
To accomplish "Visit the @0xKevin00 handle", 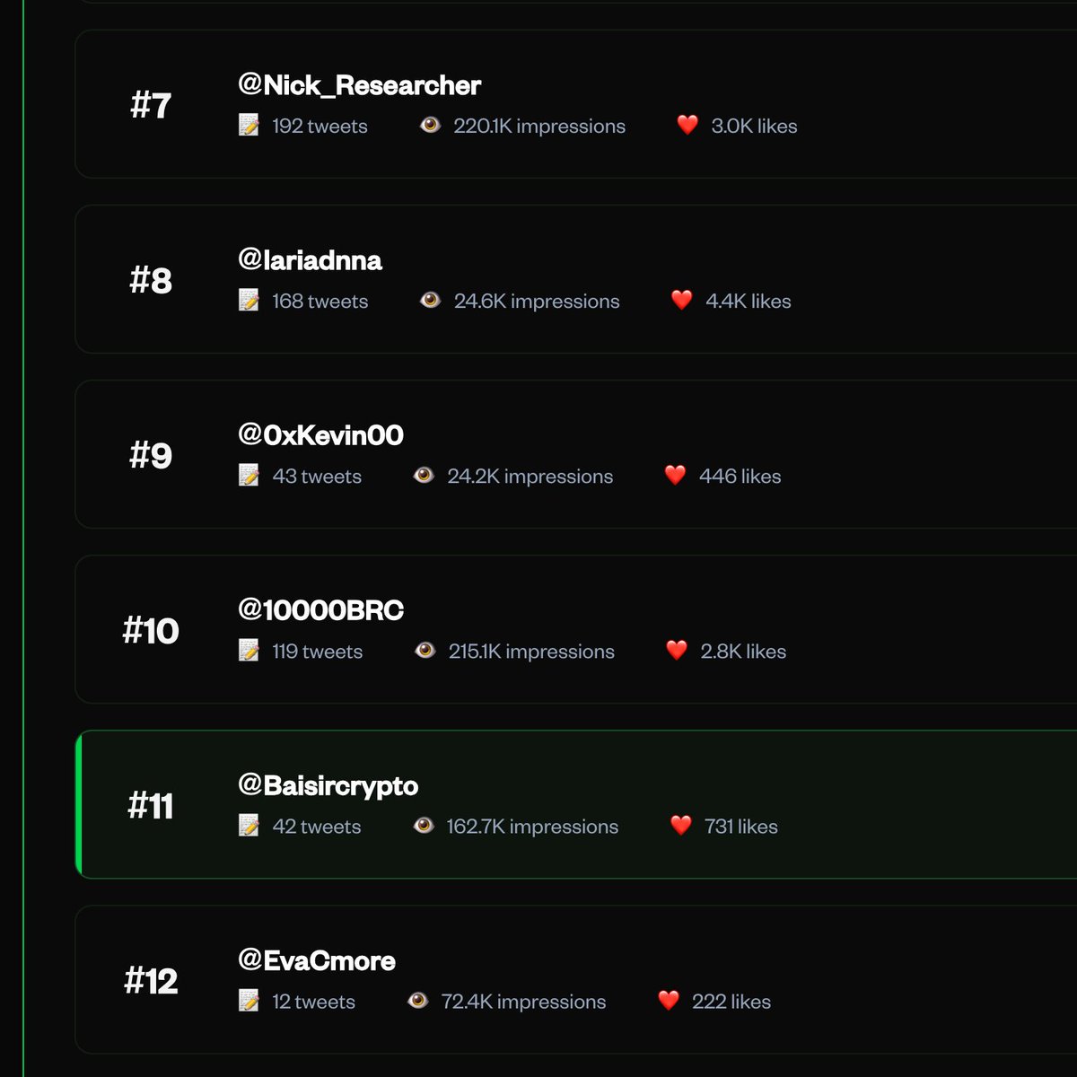I will tap(320, 435).
